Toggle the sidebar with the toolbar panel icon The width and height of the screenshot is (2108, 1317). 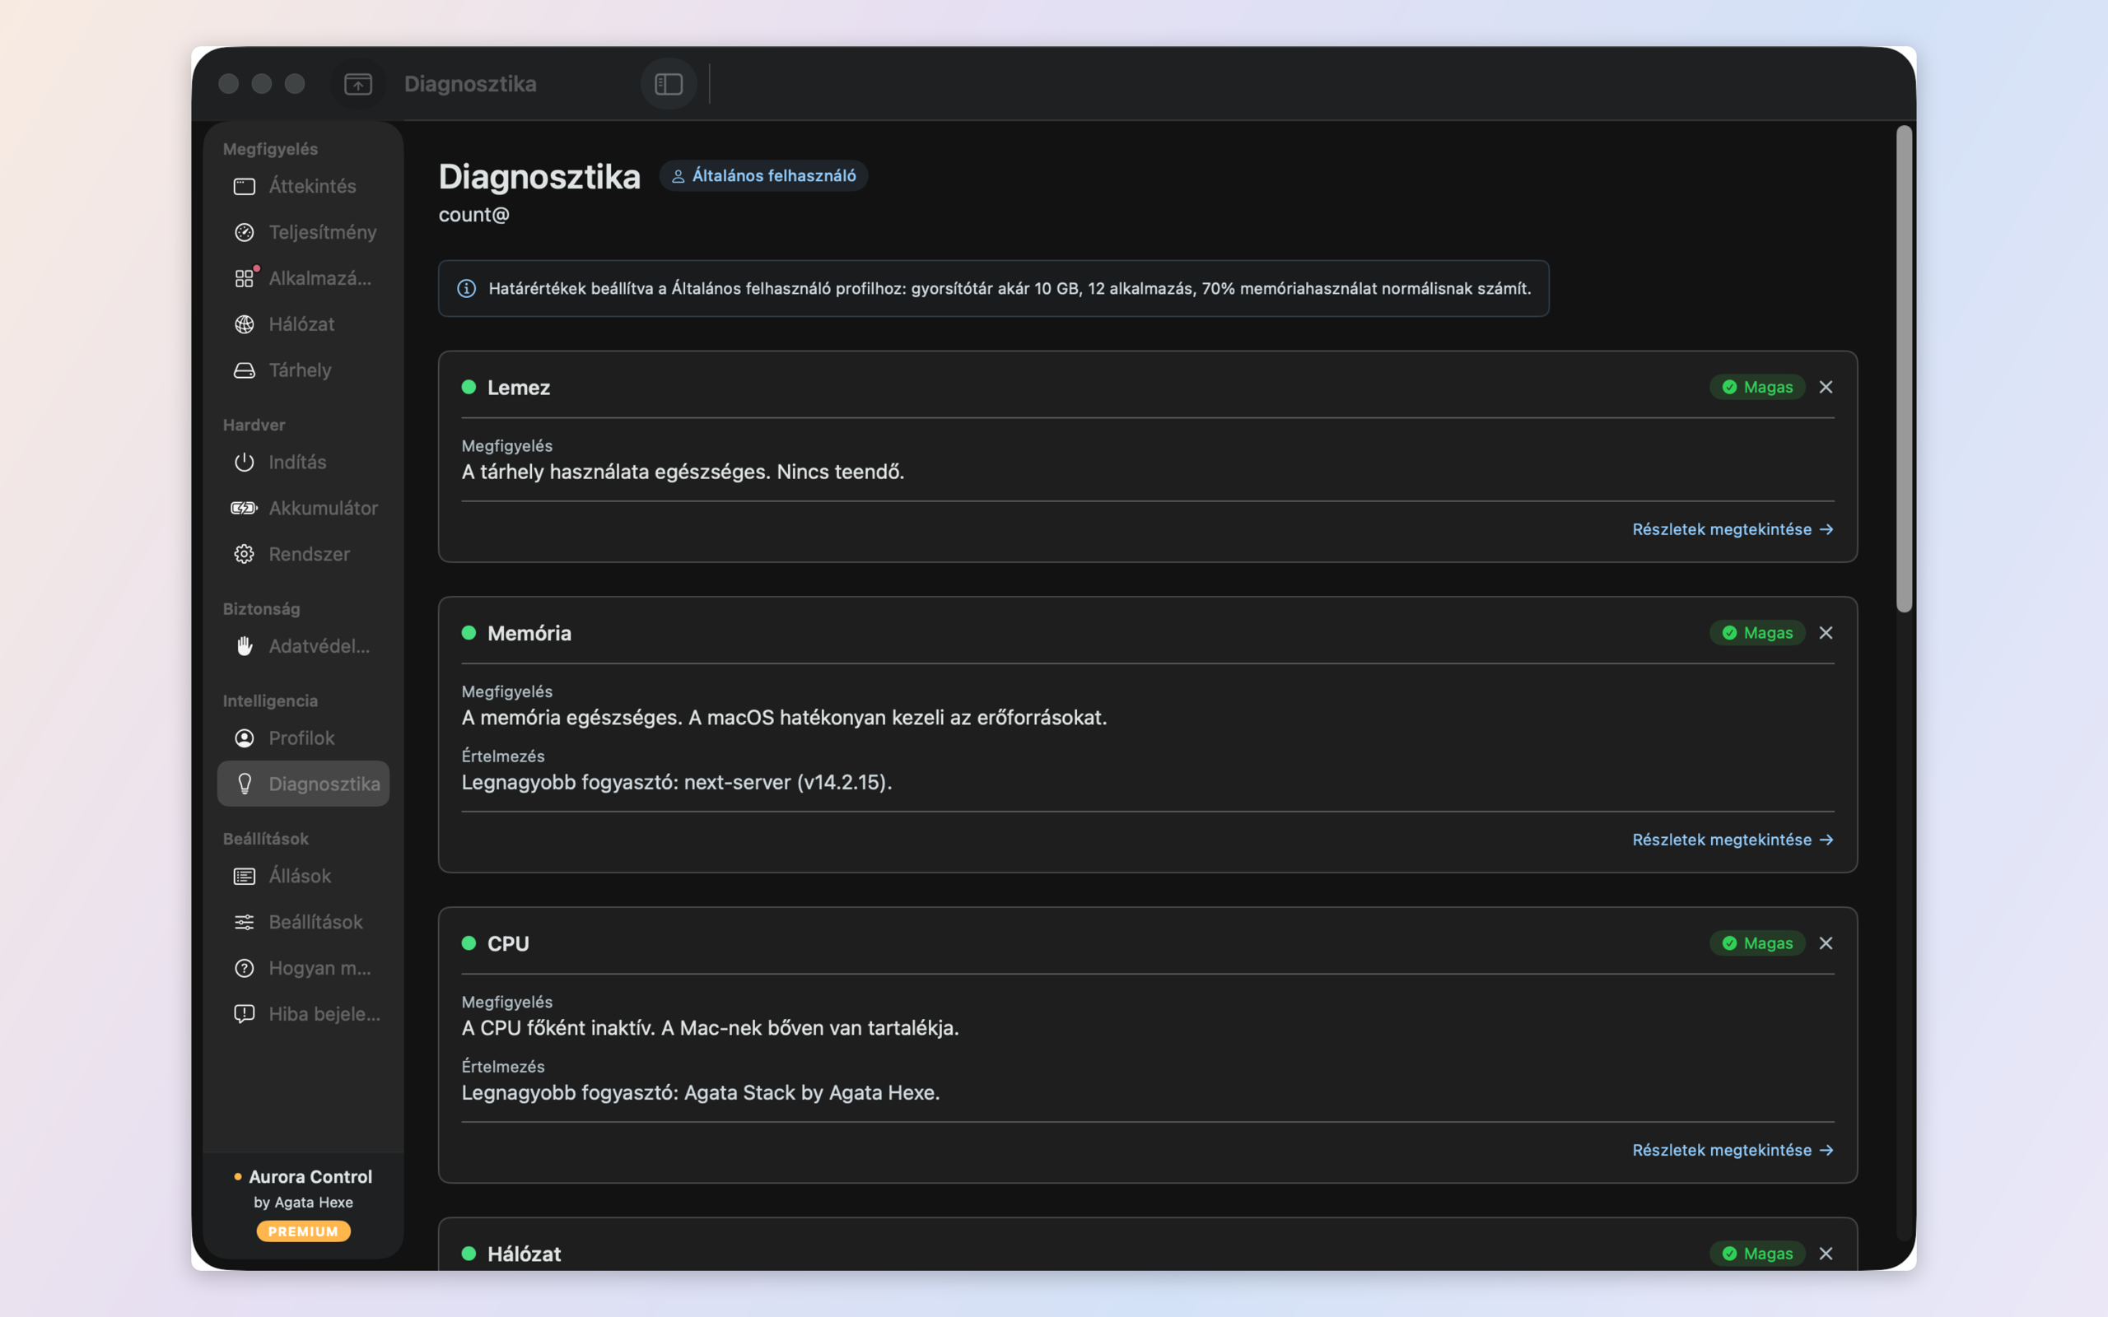[x=668, y=84]
